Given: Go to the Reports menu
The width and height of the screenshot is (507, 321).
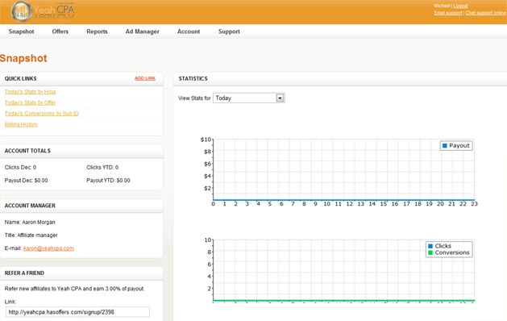Looking at the screenshot, I should (97, 31).
